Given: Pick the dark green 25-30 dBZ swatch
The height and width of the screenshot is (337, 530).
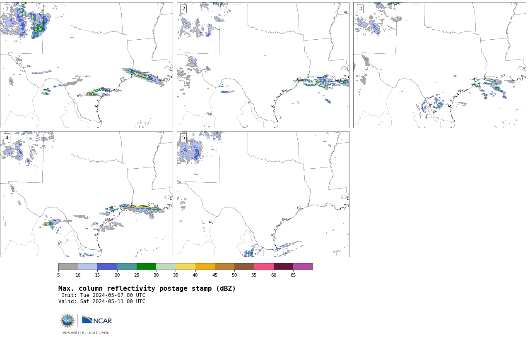Looking at the screenshot, I should (147, 266).
